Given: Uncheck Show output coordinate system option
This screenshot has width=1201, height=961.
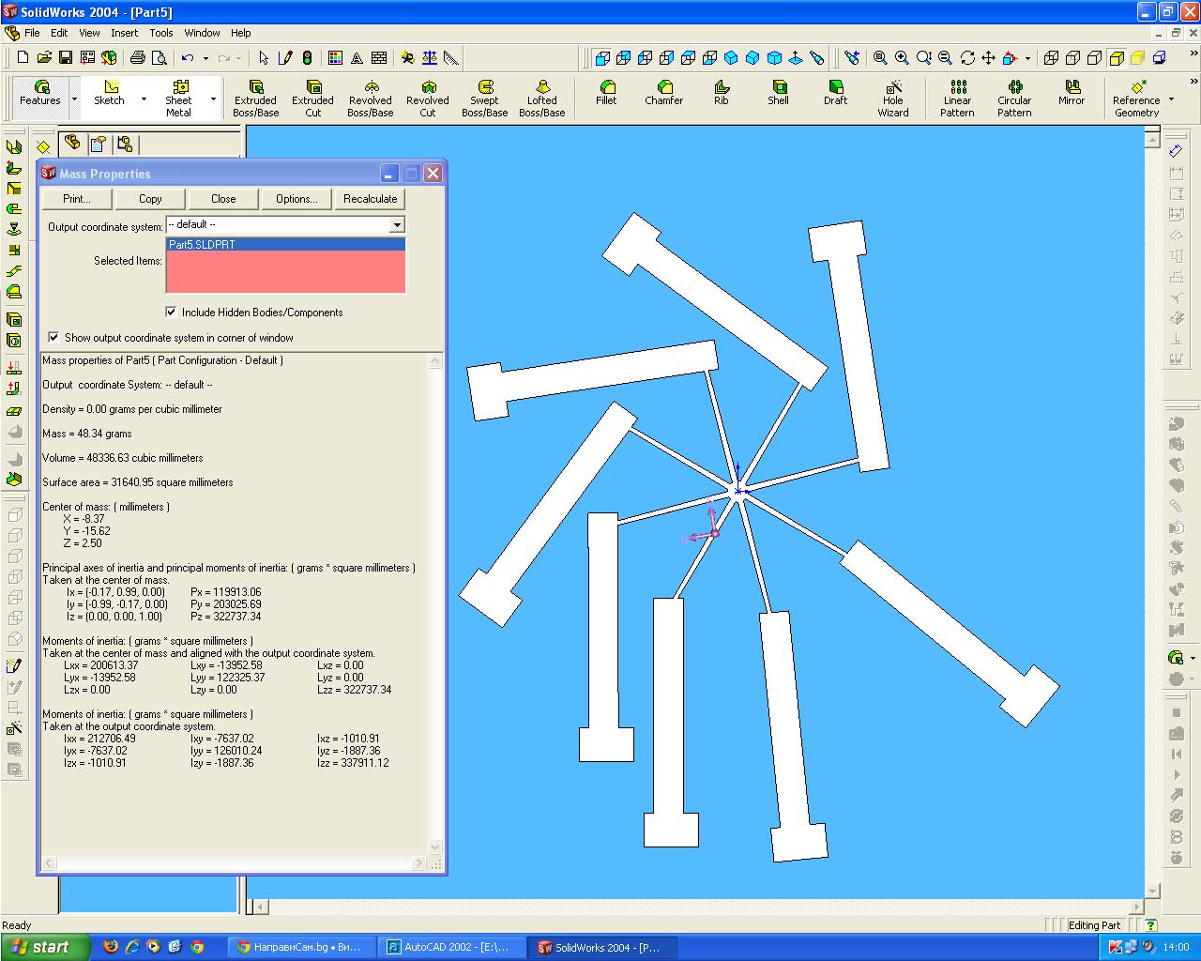Looking at the screenshot, I should 53,338.
